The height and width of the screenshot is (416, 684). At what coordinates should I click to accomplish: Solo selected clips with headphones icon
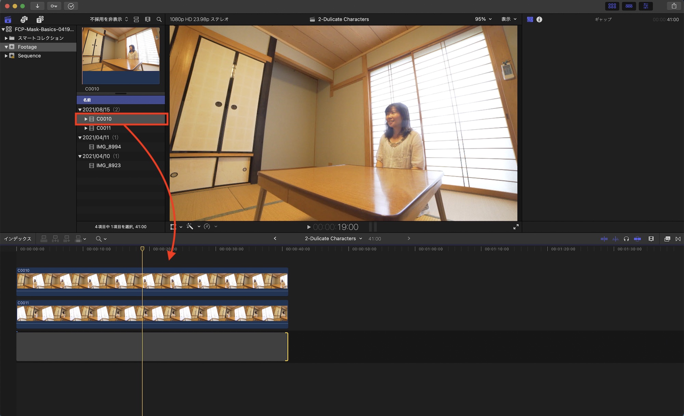[626, 239]
